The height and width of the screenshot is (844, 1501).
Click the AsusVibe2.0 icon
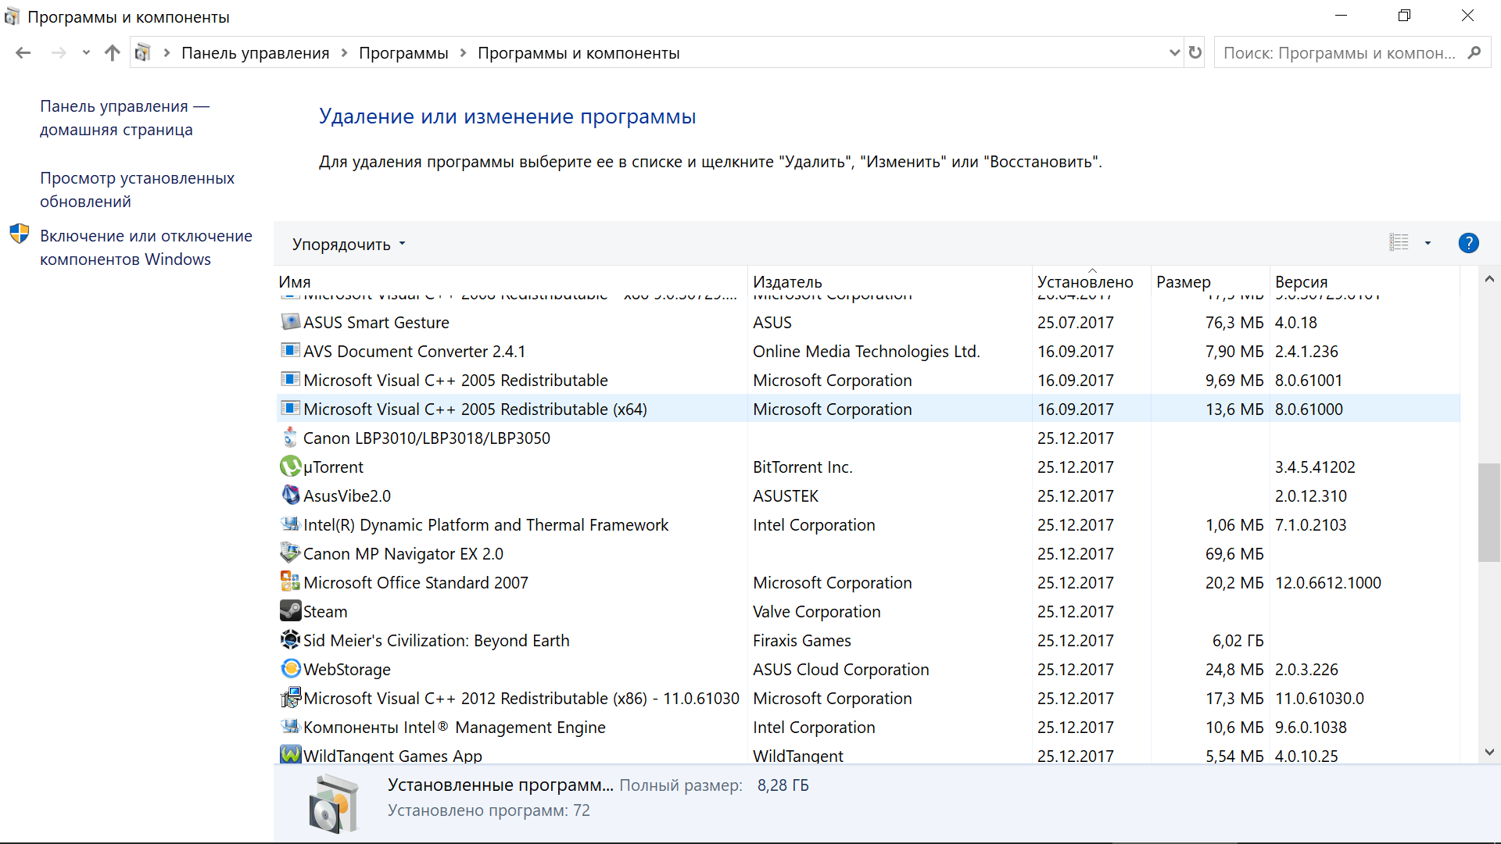point(290,495)
